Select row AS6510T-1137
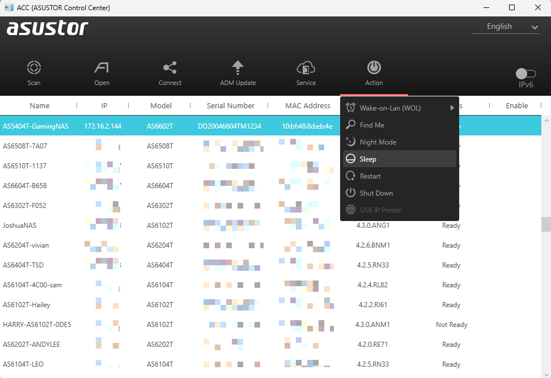The width and height of the screenshot is (551, 378). click(270, 166)
